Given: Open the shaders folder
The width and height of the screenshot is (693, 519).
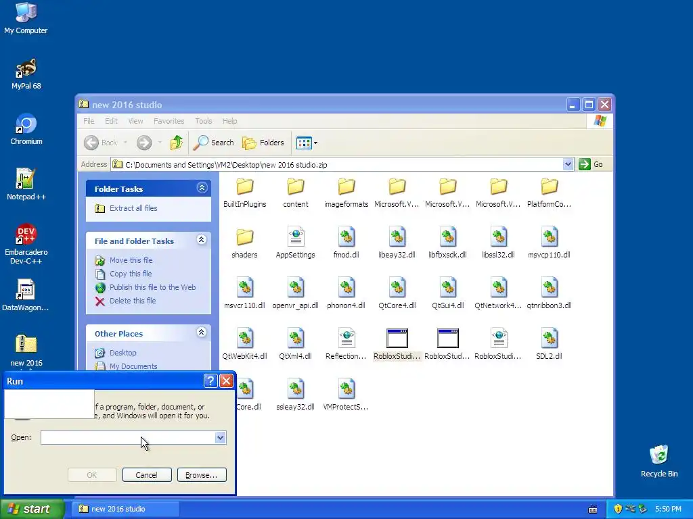Looking at the screenshot, I should (244, 243).
